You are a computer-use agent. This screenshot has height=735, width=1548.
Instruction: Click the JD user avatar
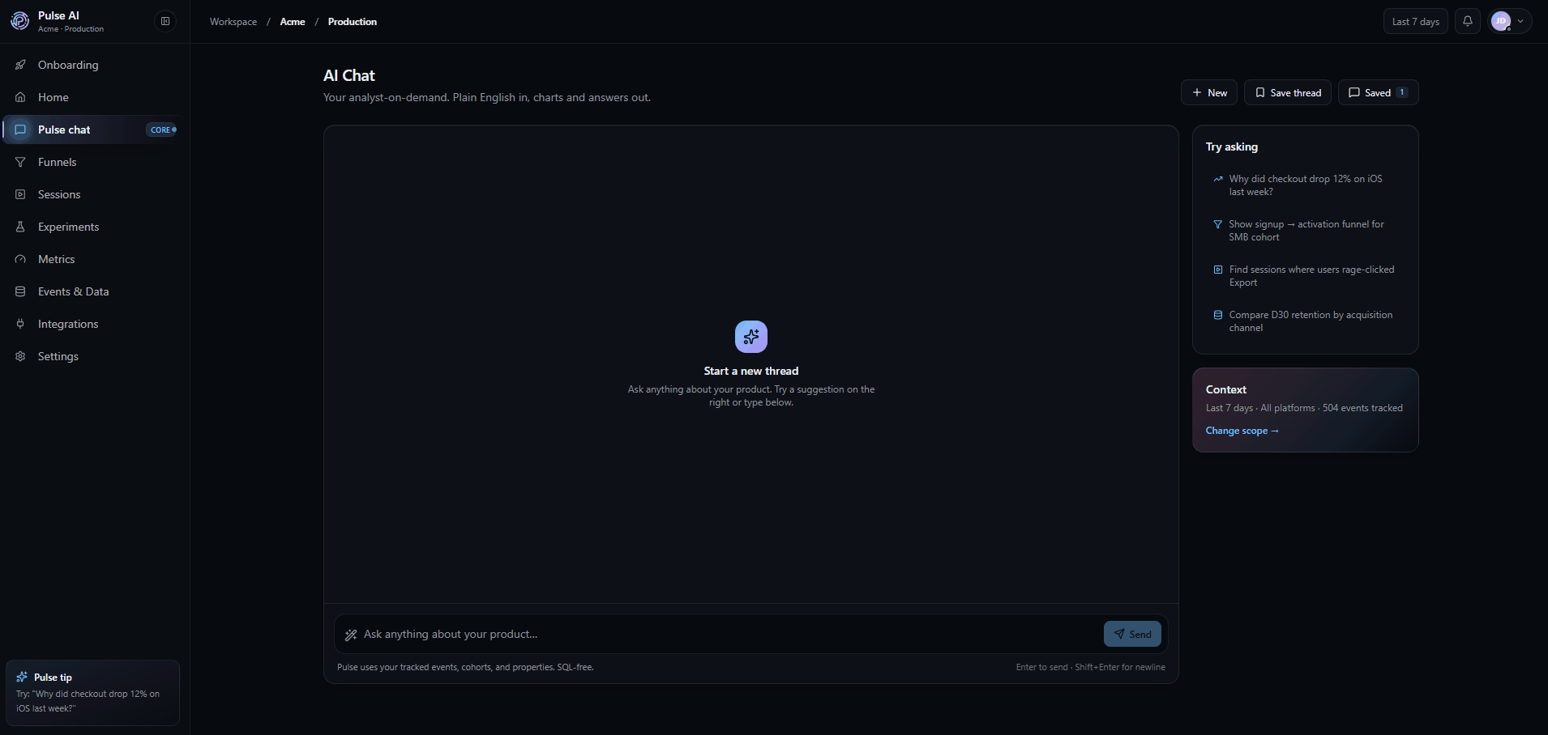click(1501, 21)
